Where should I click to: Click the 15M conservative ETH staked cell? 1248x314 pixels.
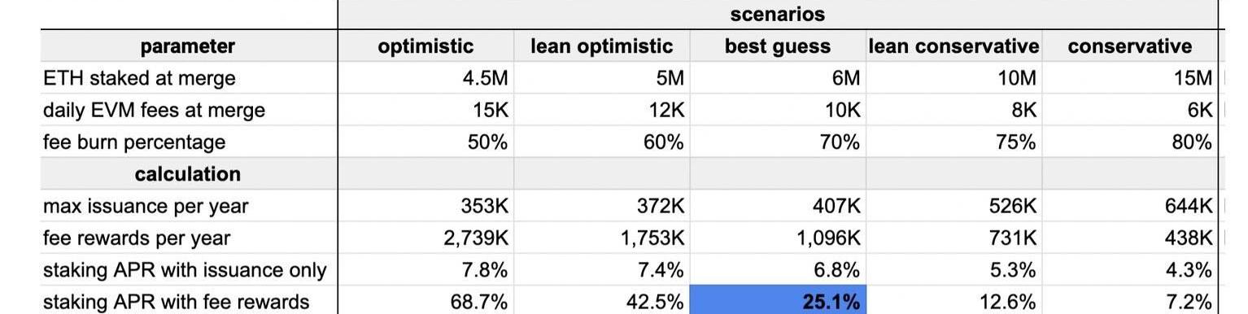tap(1130, 78)
